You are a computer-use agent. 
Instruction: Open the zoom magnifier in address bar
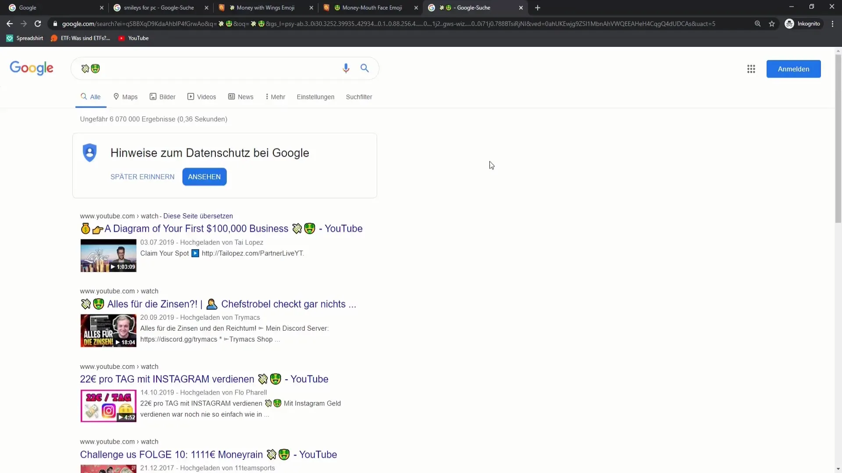click(757, 24)
